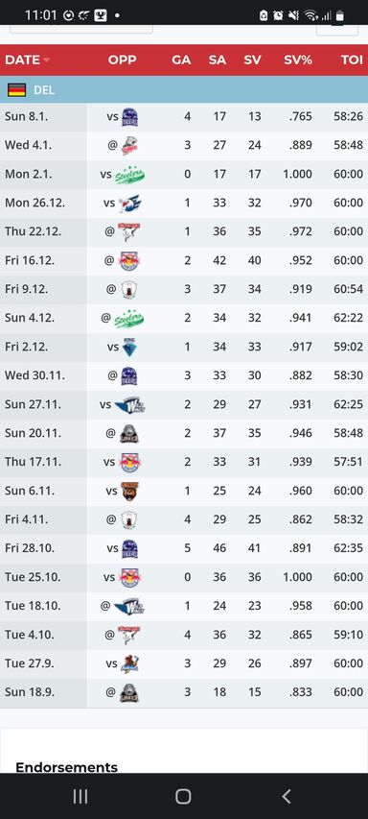Tap the Steelers logo in Mon 2.1. row
The height and width of the screenshot is (819, 368).
coord(129,175)
